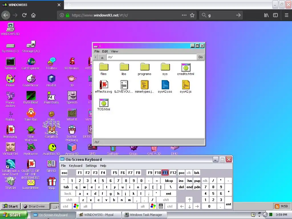292x219 pixels.
Task: Click the browser reload button
Action: (25, 15)
